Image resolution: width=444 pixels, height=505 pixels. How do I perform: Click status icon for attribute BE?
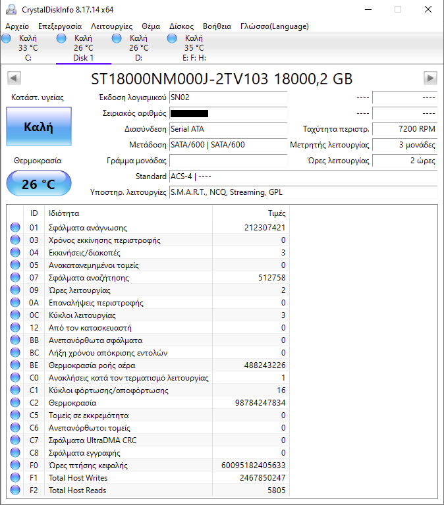[x=15, y=365]
